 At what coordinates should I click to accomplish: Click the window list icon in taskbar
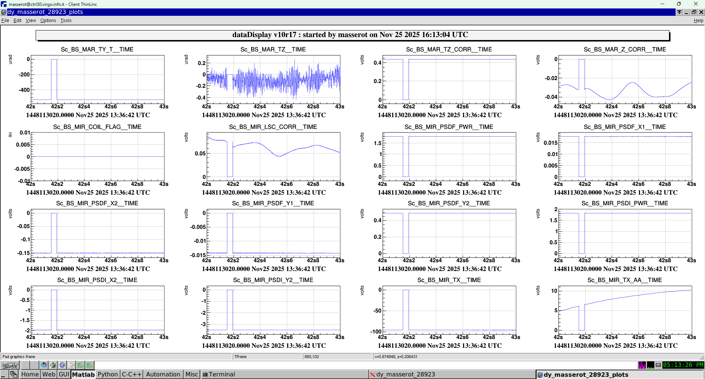[14, 374]
